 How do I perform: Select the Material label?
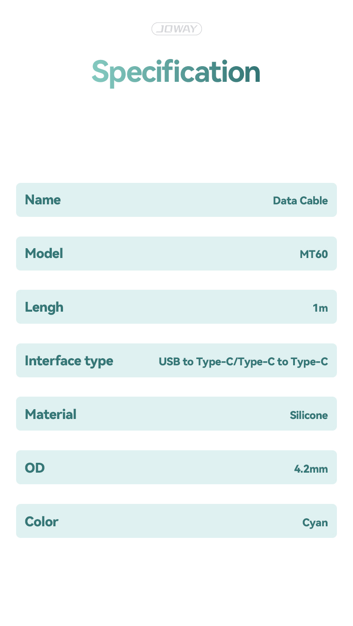click(x=50, y=414)
